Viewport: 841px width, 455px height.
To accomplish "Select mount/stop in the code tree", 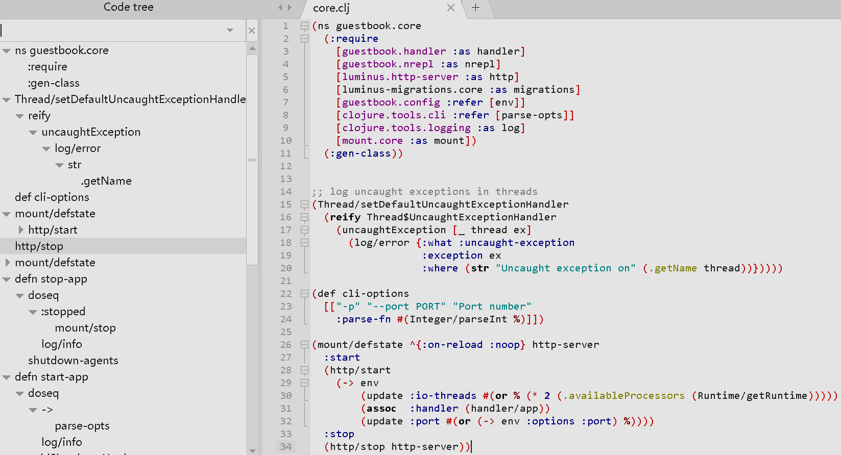I will [x=85, y=328].
